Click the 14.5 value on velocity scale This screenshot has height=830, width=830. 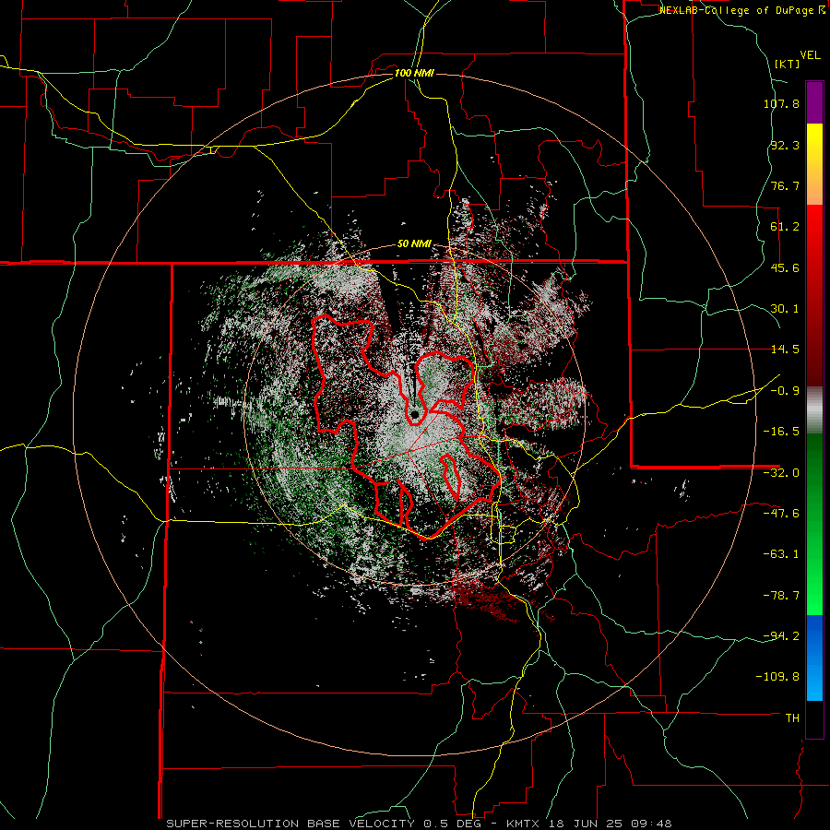coord(785,350)
